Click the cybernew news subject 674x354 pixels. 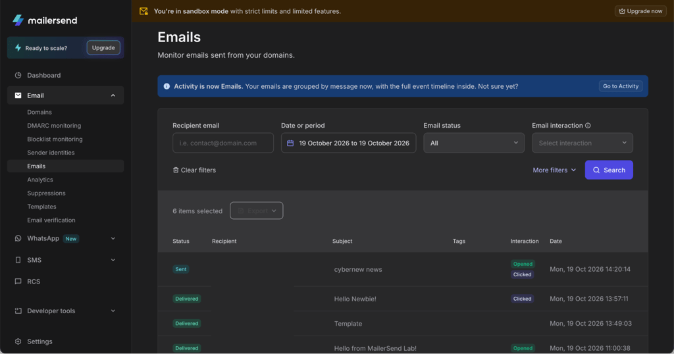[x=358, y=269]
